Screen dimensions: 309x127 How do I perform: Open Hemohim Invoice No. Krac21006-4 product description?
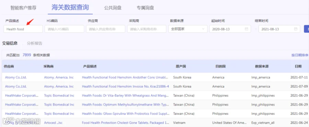click(125, 86)
